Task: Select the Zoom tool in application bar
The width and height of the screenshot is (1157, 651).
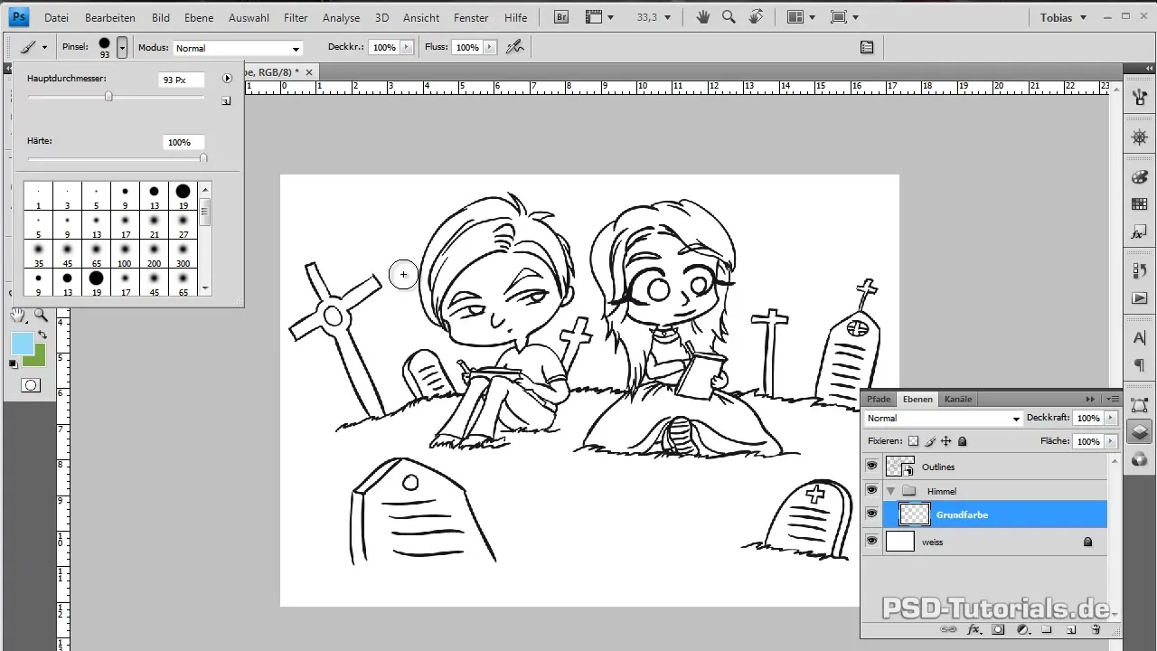Action: 728,17
